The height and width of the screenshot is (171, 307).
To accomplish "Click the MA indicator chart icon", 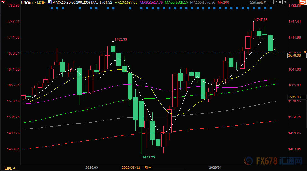I will point(50,2).
